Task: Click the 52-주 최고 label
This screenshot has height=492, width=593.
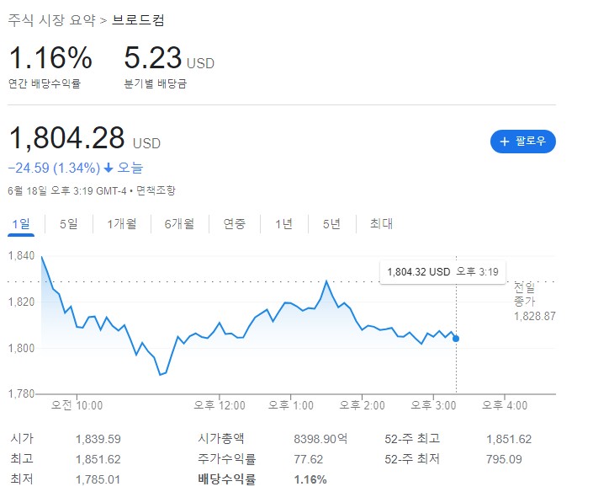Action: point(412,439)
